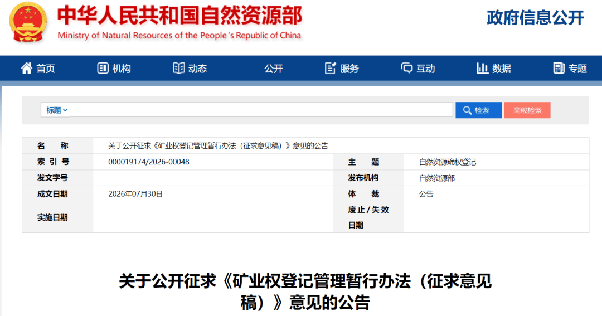Open 高级检索 advanced search
Image resolution: width=602 pixels, height=316 pixels.
pyautogui.click(x=527, y=110)
